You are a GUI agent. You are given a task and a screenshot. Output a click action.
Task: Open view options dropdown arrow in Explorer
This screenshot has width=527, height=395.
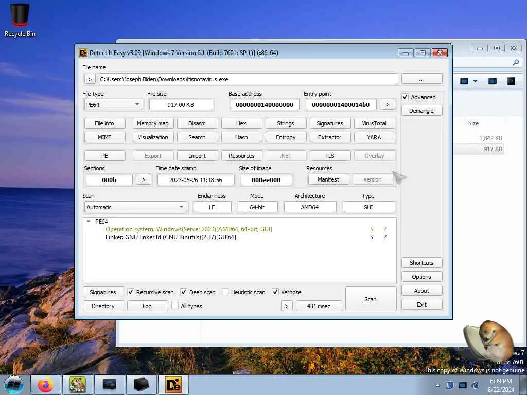pos(475,81)
